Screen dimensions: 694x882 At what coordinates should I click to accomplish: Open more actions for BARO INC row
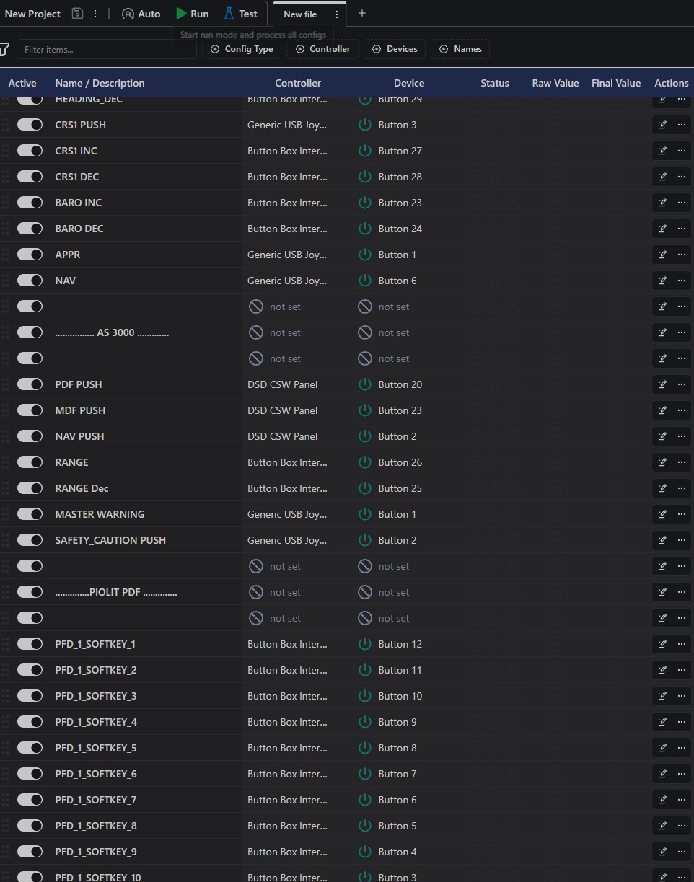coord(681,203)
